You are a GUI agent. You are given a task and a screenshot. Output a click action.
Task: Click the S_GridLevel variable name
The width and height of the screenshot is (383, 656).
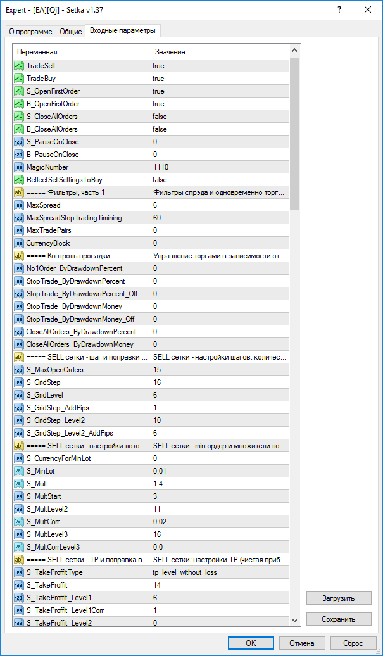tap(45, 395)
